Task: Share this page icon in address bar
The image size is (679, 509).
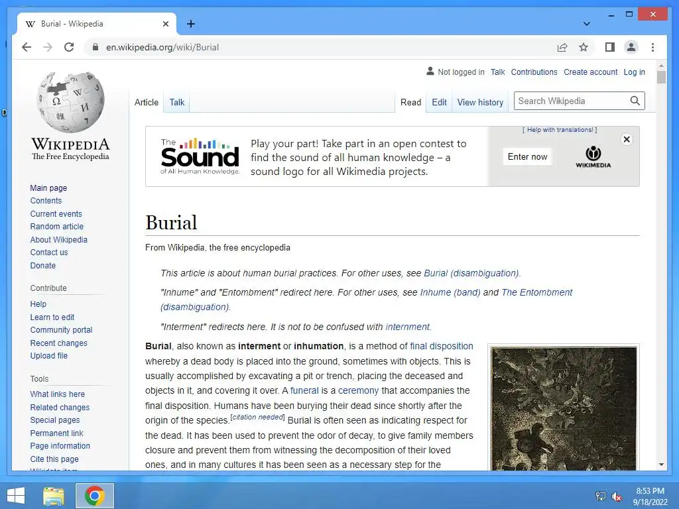Action: click(562, 47)
